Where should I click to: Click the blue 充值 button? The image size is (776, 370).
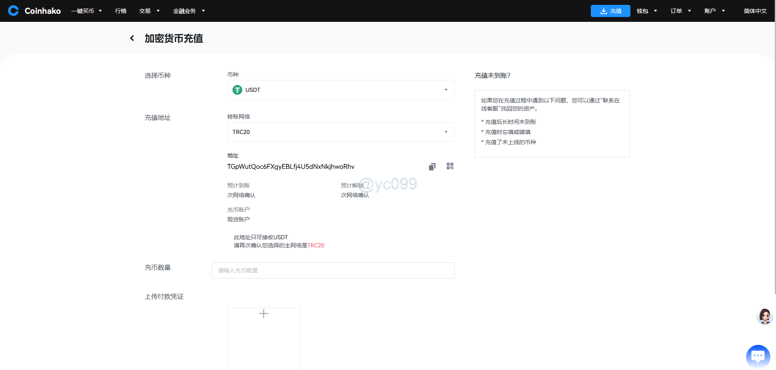(x=610, y=11)
